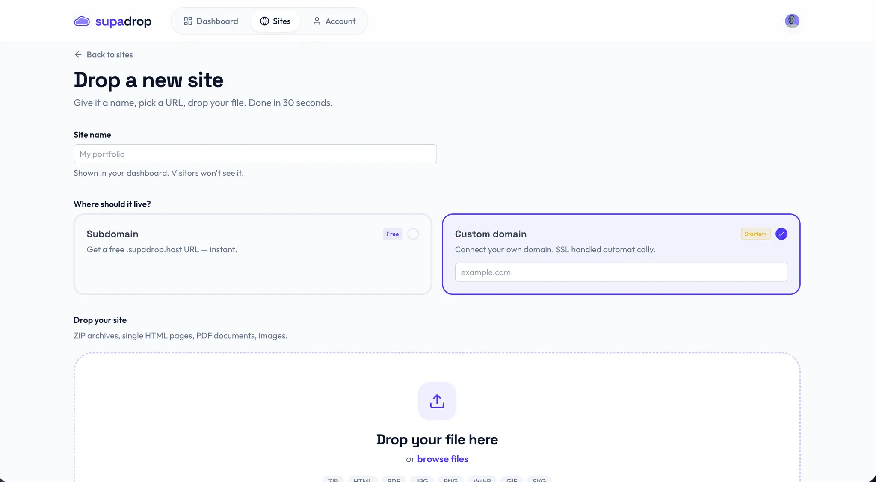Click the Custom domain card title
Viewport: 876px width, 482px height.
tap(491, 234)
